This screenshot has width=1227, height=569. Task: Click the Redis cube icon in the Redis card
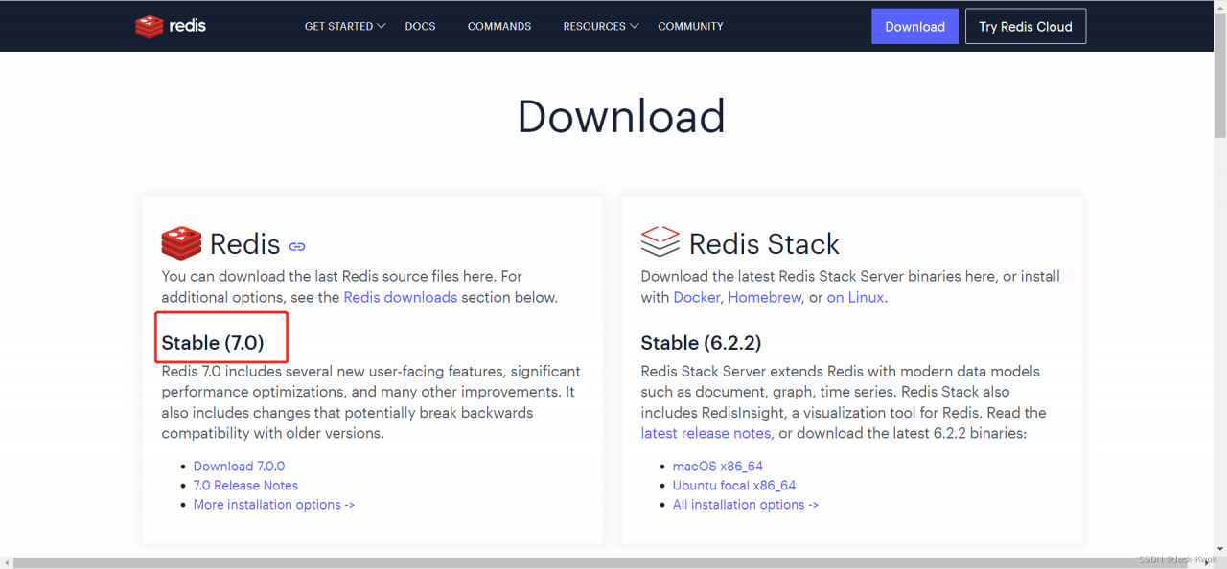(181, 243)
